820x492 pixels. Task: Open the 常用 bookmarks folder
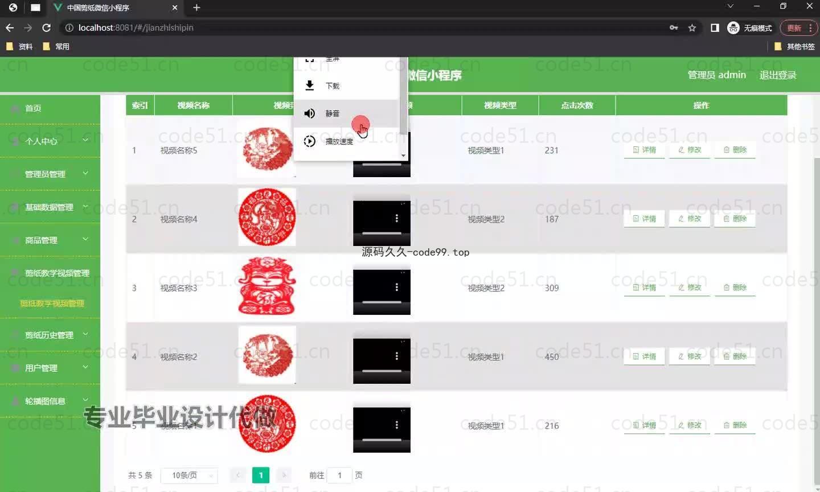pyautogui.click(x=56, y=47)
